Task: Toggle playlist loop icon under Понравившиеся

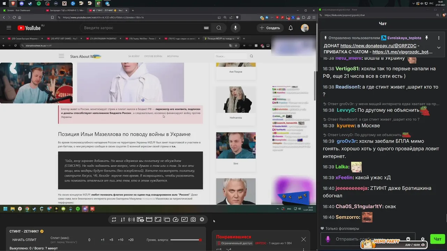Action: [219, 249]
